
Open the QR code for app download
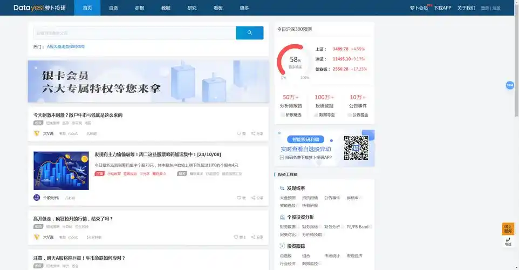point(356,147)
